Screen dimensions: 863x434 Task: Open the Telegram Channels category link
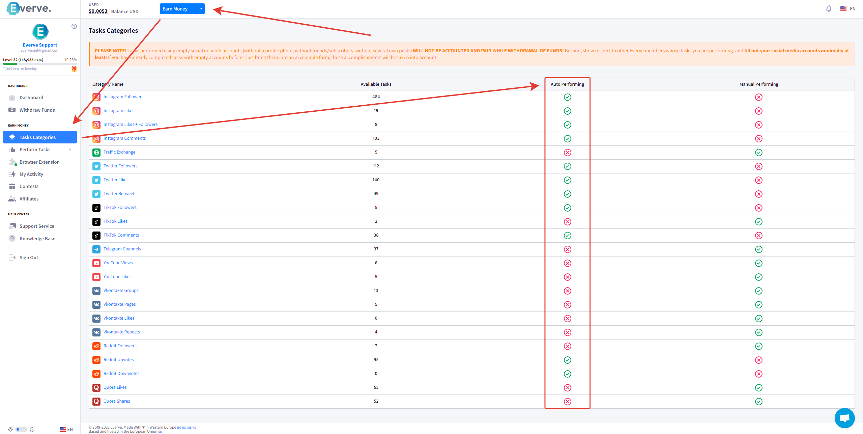[x=122, y=249]
